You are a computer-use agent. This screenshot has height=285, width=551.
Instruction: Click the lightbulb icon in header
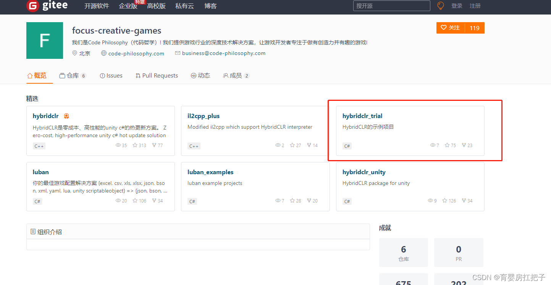coord(441,6)
